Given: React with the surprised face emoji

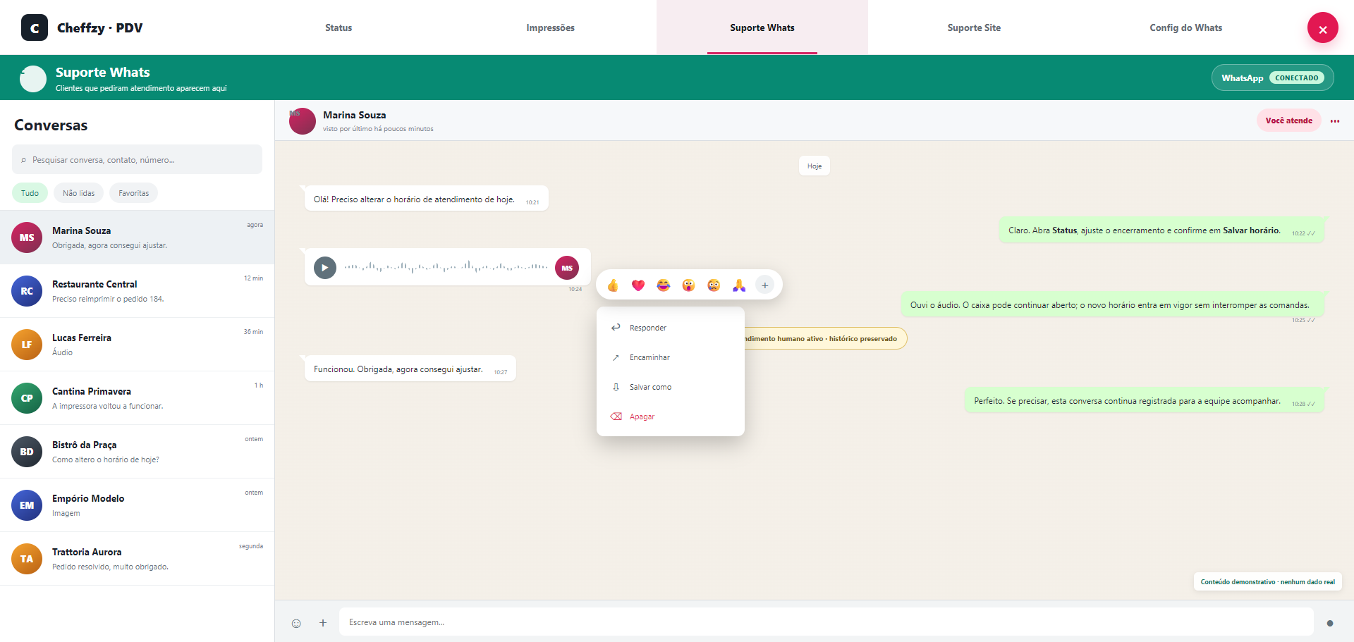Looking at the screenshot, I should click(x=688, y=285).
